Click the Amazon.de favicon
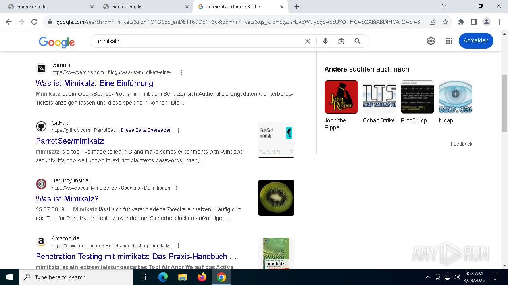 tap(41, 242)
